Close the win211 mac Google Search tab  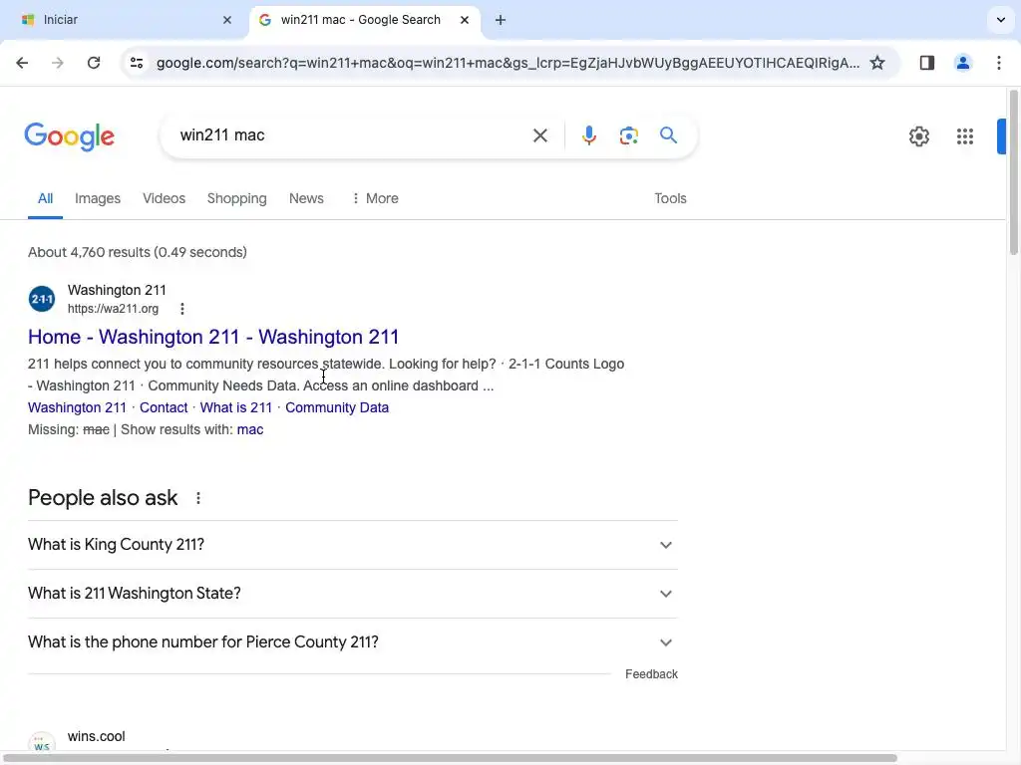(465, 20)
